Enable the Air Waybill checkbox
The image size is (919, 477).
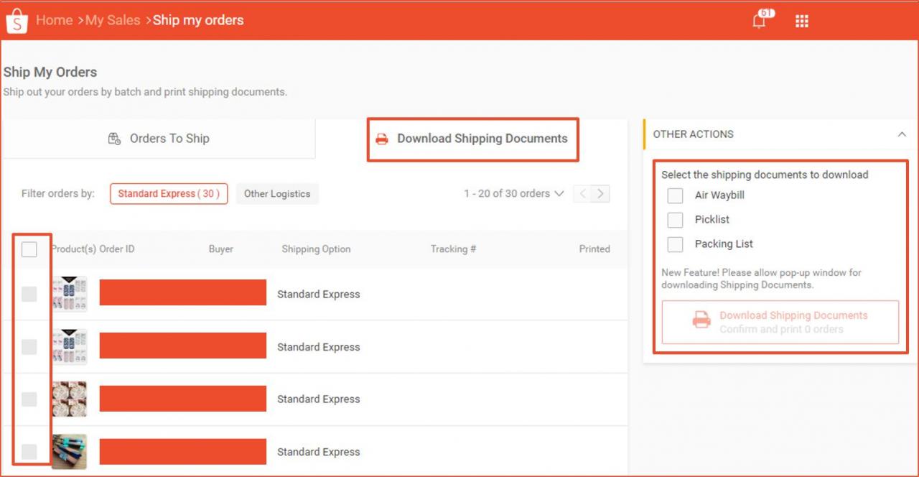tap(675, 195)
